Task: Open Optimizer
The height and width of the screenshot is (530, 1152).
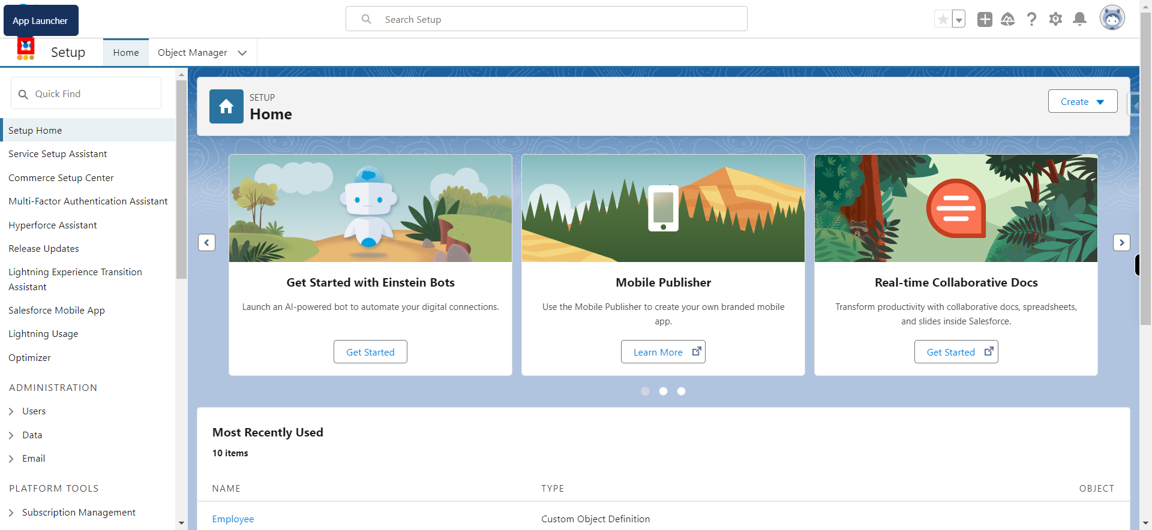Action: (x=29, y=358)
